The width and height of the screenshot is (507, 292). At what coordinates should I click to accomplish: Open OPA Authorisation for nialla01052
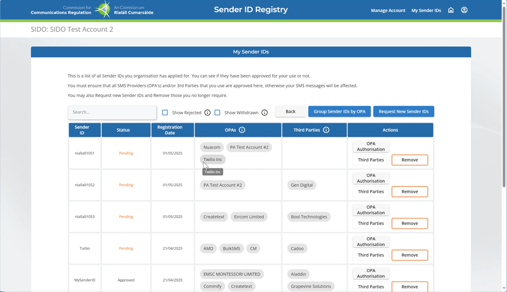371,178
